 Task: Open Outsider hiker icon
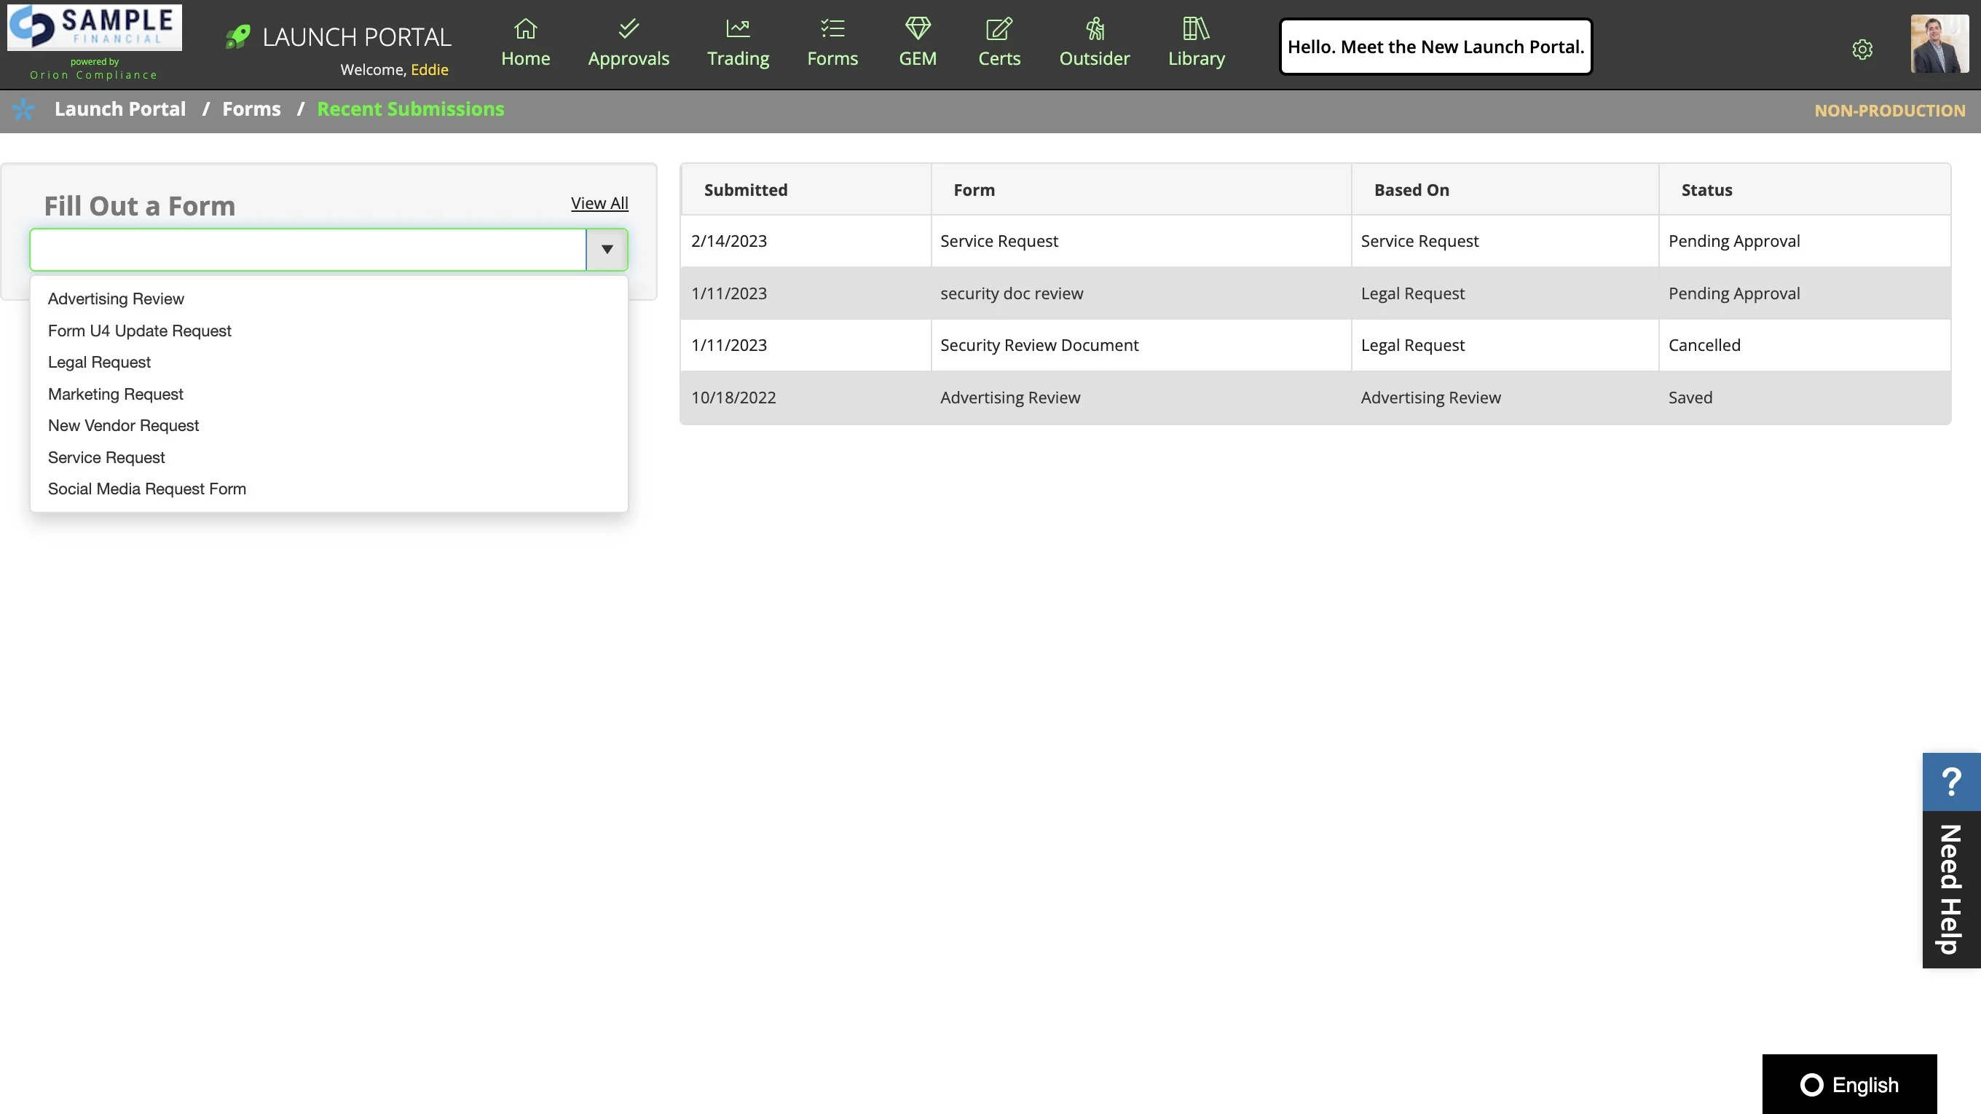point(1095,29)
